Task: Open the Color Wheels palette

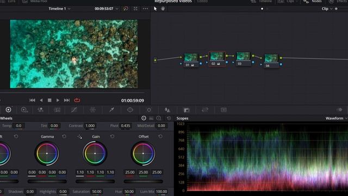Action: point(9,109)
